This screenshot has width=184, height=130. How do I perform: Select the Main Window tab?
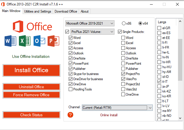click(x=11, y=11)
